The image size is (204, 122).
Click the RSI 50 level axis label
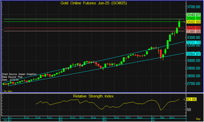[x=189, y=110]
